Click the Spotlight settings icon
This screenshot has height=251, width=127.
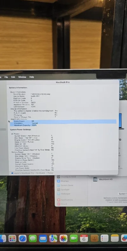(58, 190)
